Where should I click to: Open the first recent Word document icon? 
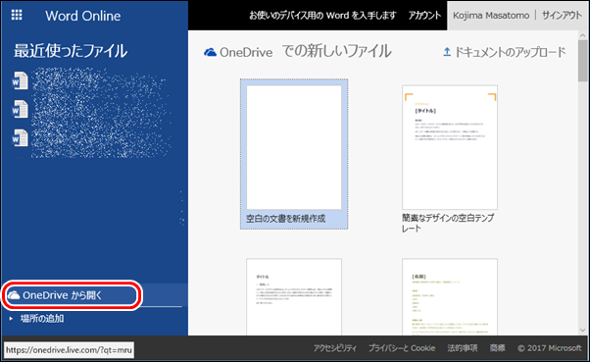pos(20,79)
